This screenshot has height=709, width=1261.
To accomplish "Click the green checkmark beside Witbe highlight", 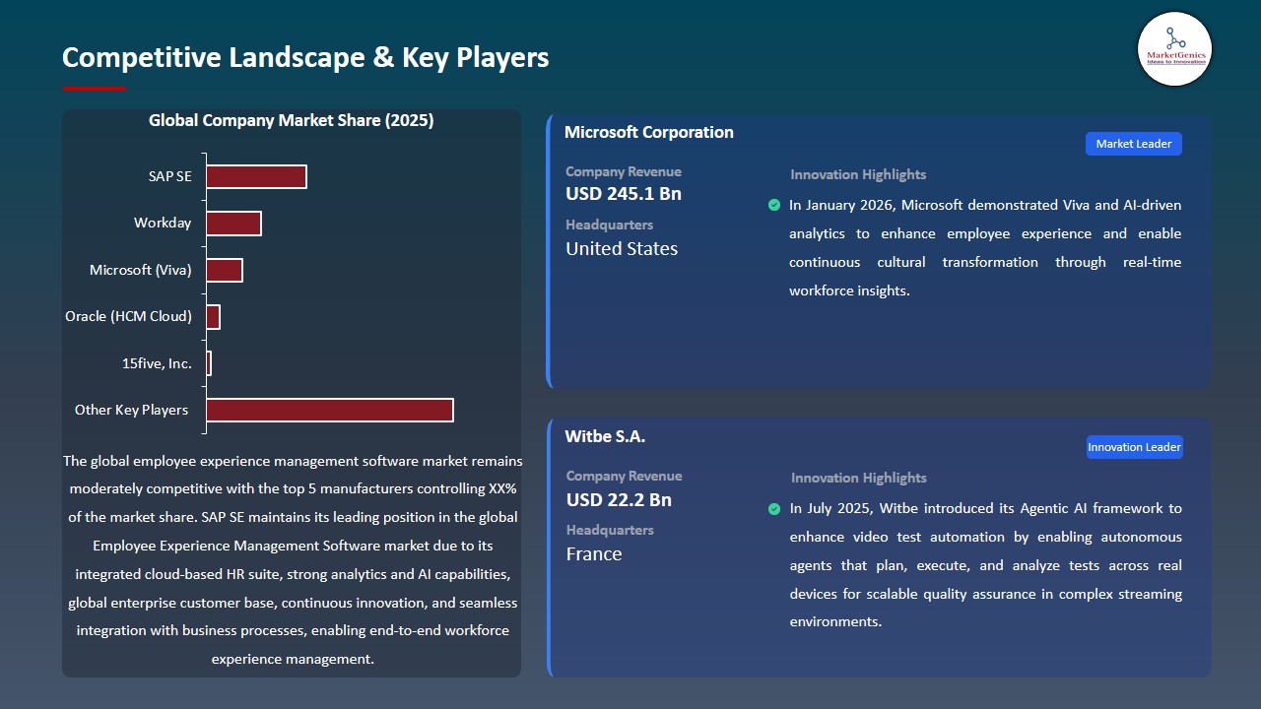I will (x=774, y=509).
